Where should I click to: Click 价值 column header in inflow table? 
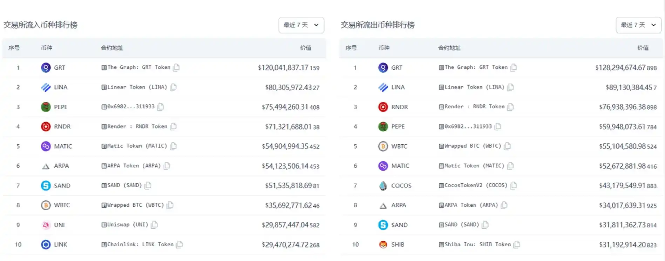pyautogui.click(x=305, y=48)
